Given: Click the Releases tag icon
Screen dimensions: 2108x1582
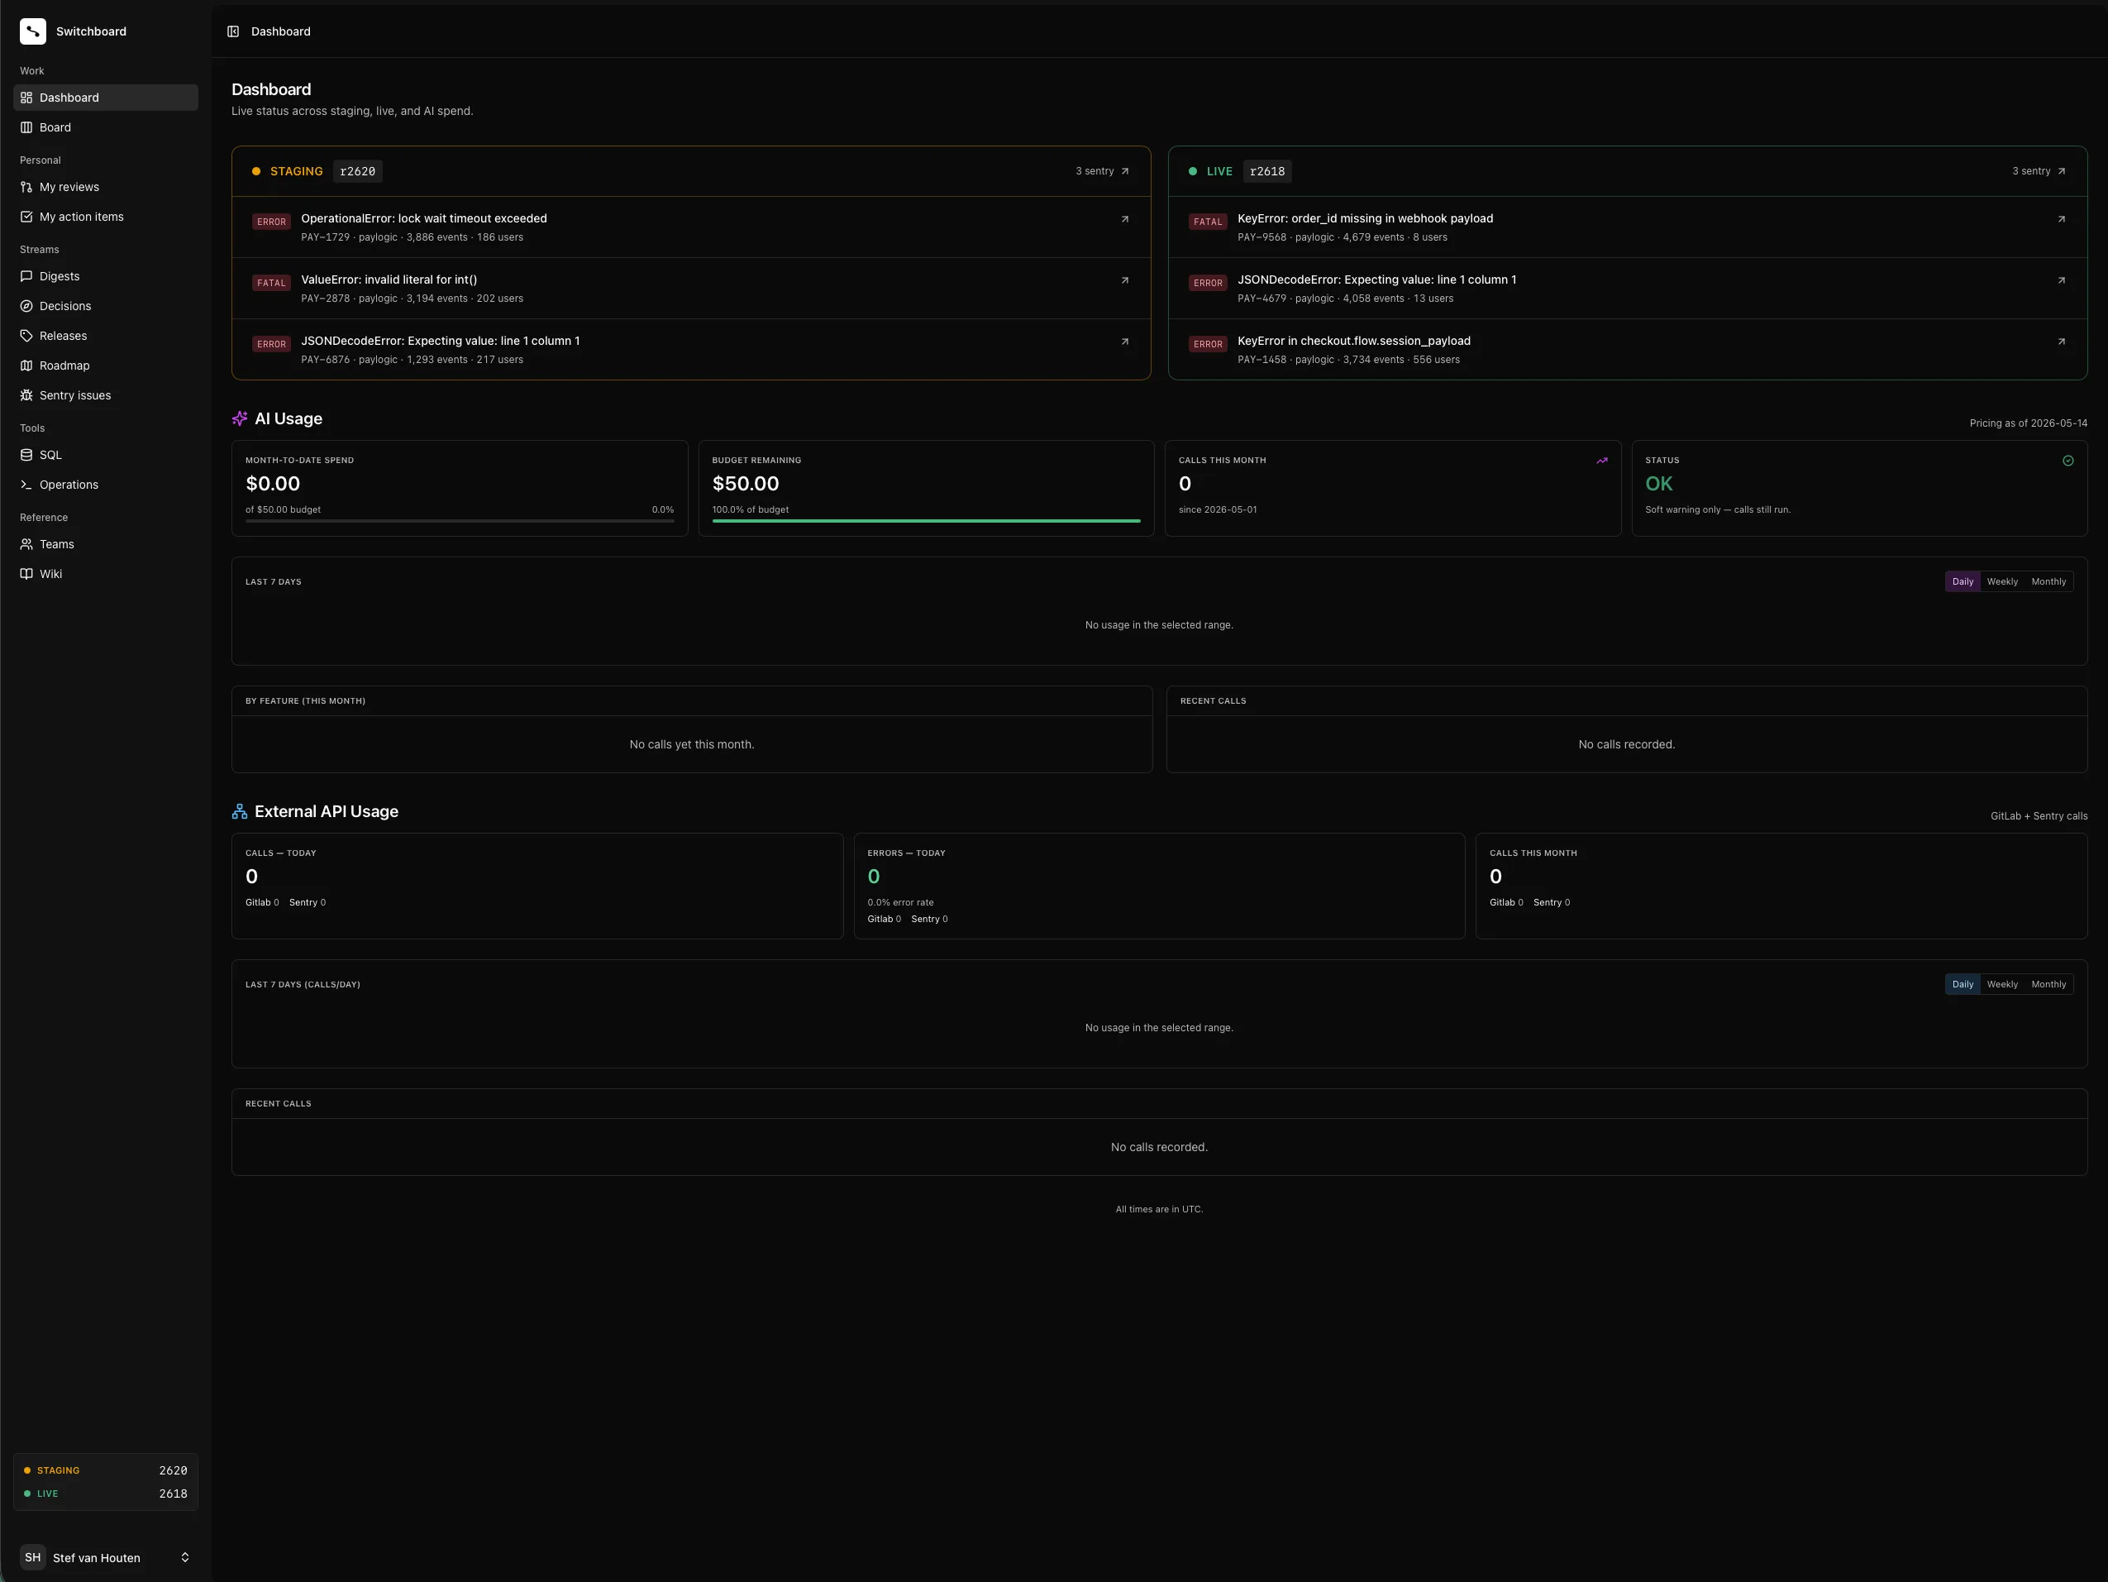Looking at the screenshot, I should (x=26, y=336).
